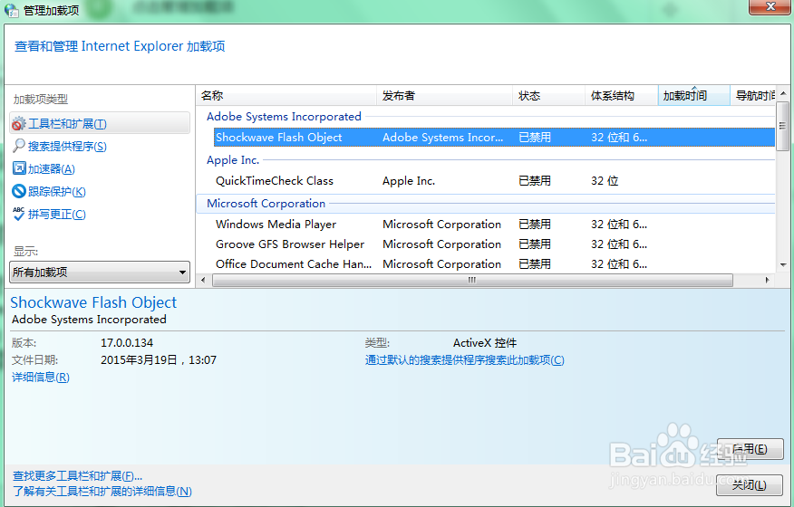This screenshot has width=794, height=507.
Task: Click the 关闭(L) close button
Action: point(749,485)
